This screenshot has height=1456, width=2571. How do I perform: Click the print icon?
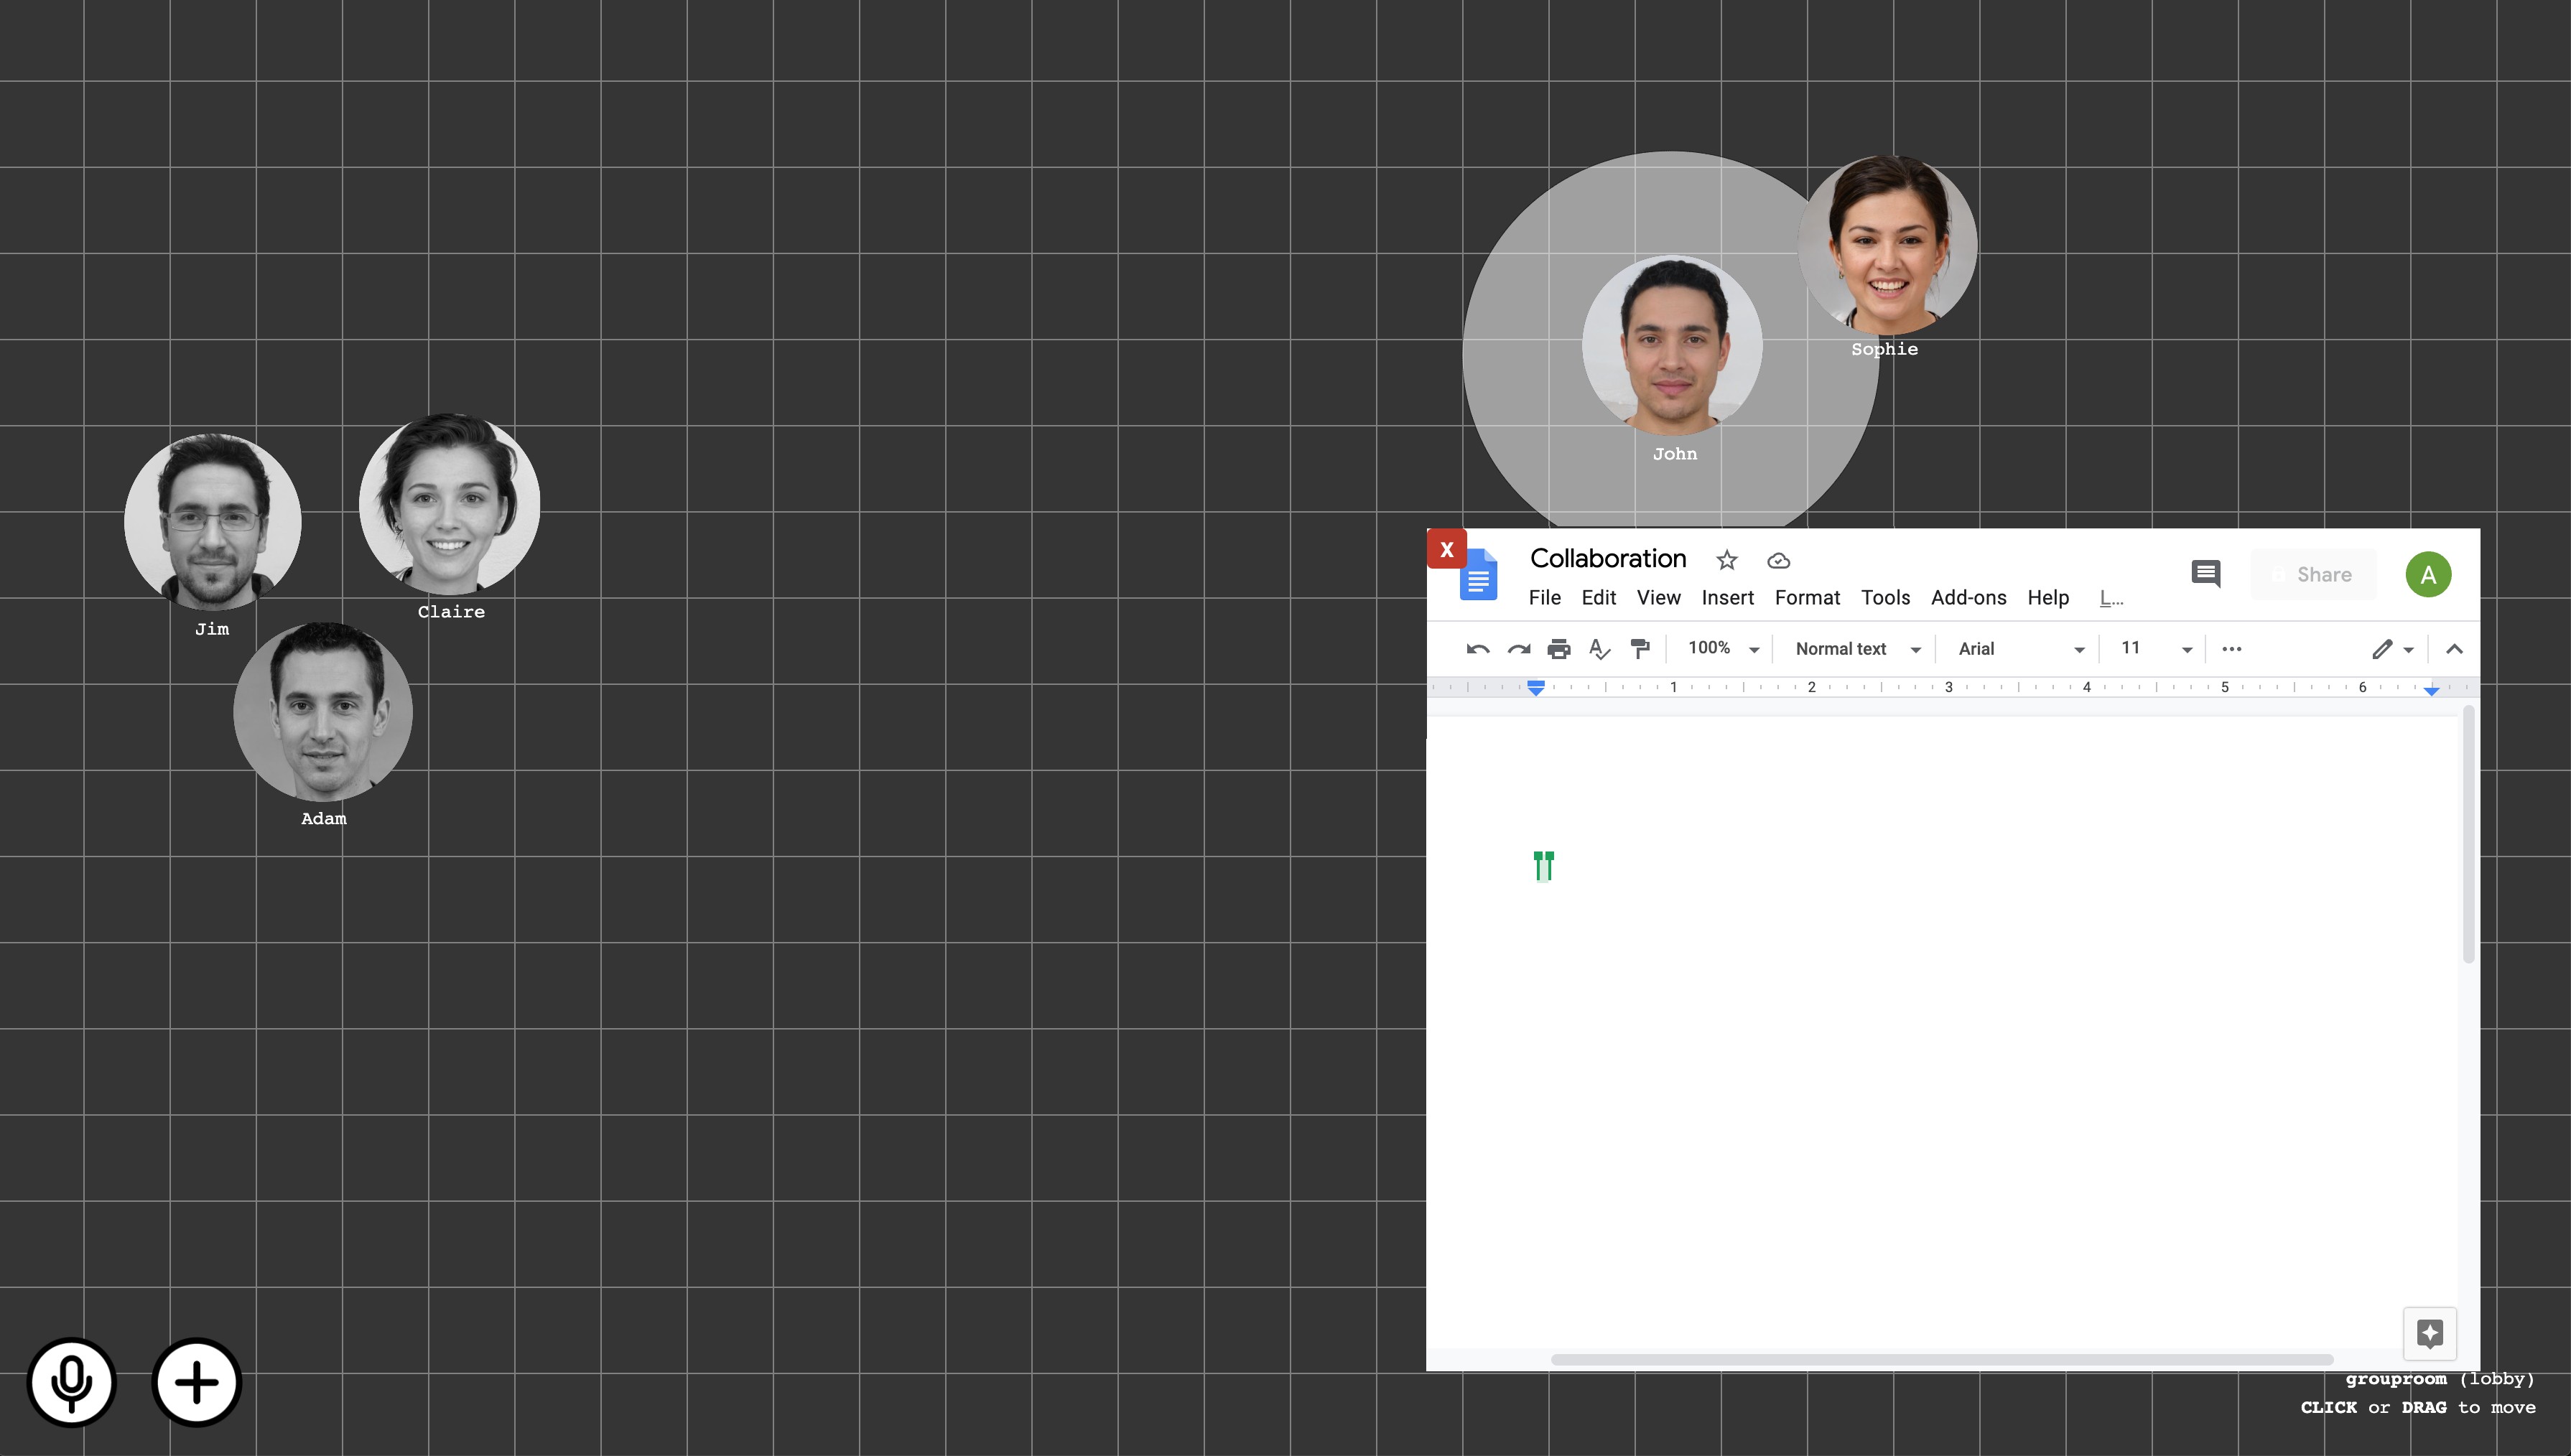(1558, 649)
